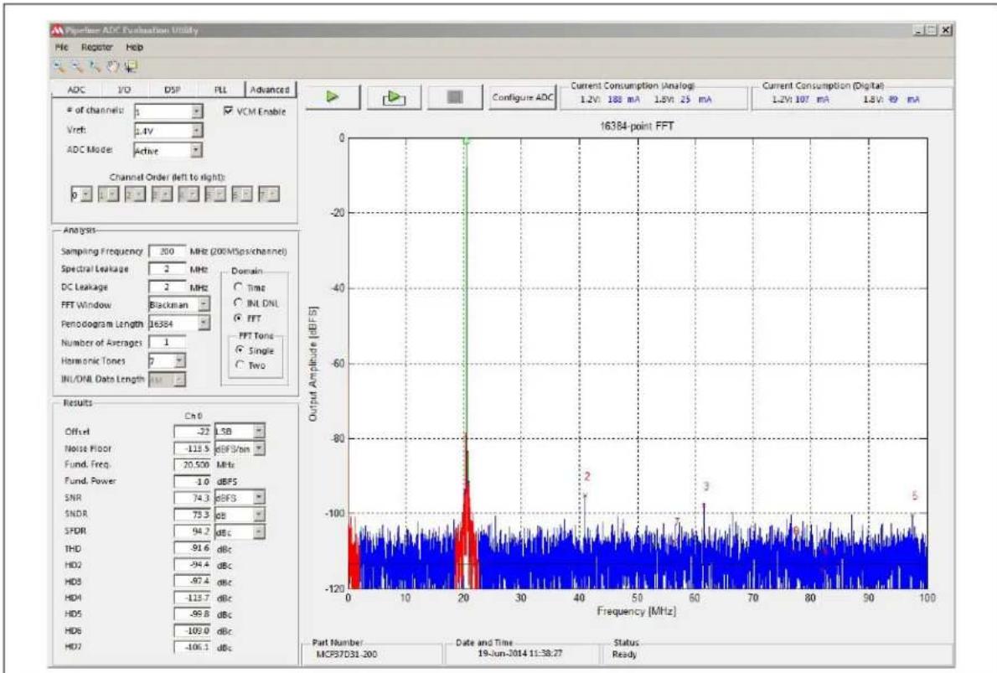997x673 pixels.
Task: Click the date and time 19-Jun-2014 value
Action: (x=520, y=653)
